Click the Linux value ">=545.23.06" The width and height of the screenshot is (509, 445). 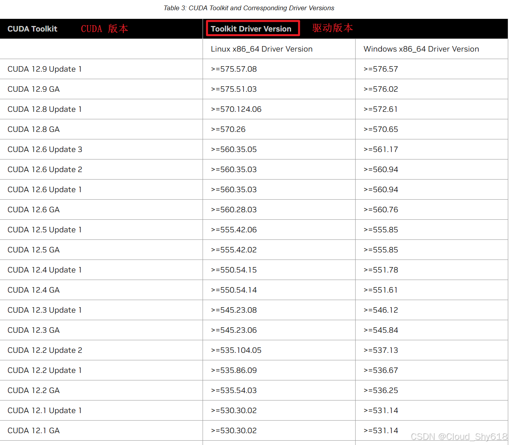click(x=234, y=330)
